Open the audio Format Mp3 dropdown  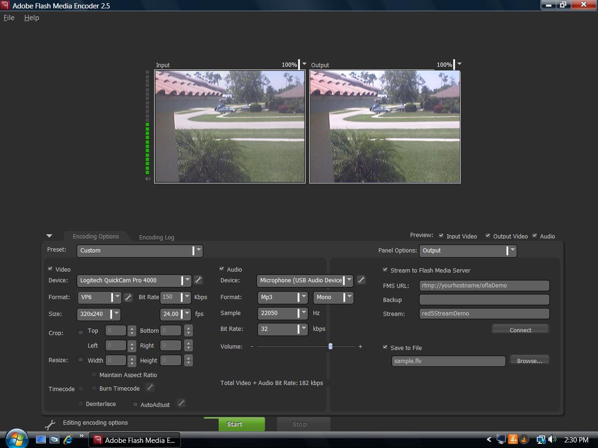pos(283,297)
